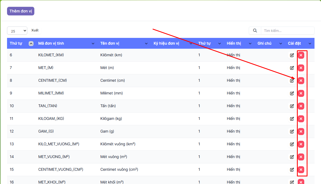The height and width of the screenshot is (184, 321).
Task: Delete the MILIMET_(MM) row
Action: point(301,93)
